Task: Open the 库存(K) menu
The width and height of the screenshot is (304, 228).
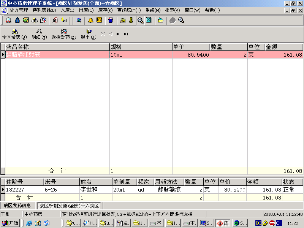Action: point(106,10)
